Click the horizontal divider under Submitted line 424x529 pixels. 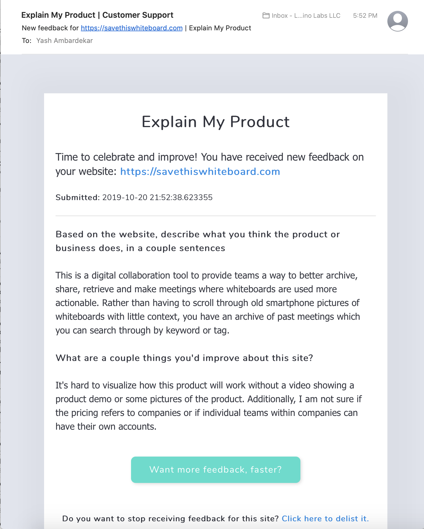tap(216, 216)
